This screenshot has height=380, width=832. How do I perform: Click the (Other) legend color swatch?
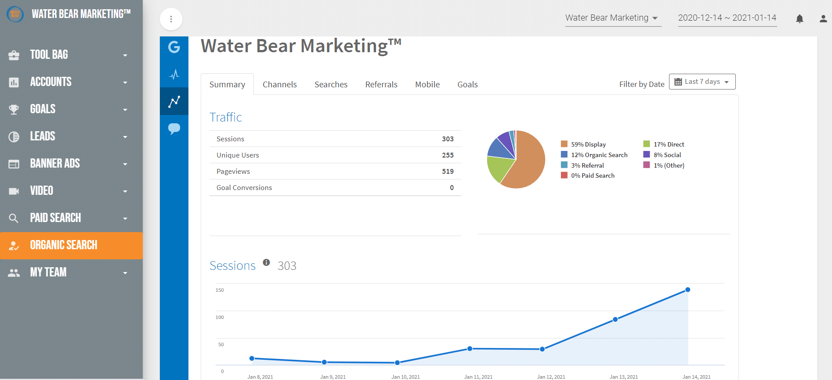pos(647,165)
